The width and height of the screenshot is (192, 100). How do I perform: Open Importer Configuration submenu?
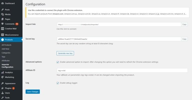(x=7, y=66)
